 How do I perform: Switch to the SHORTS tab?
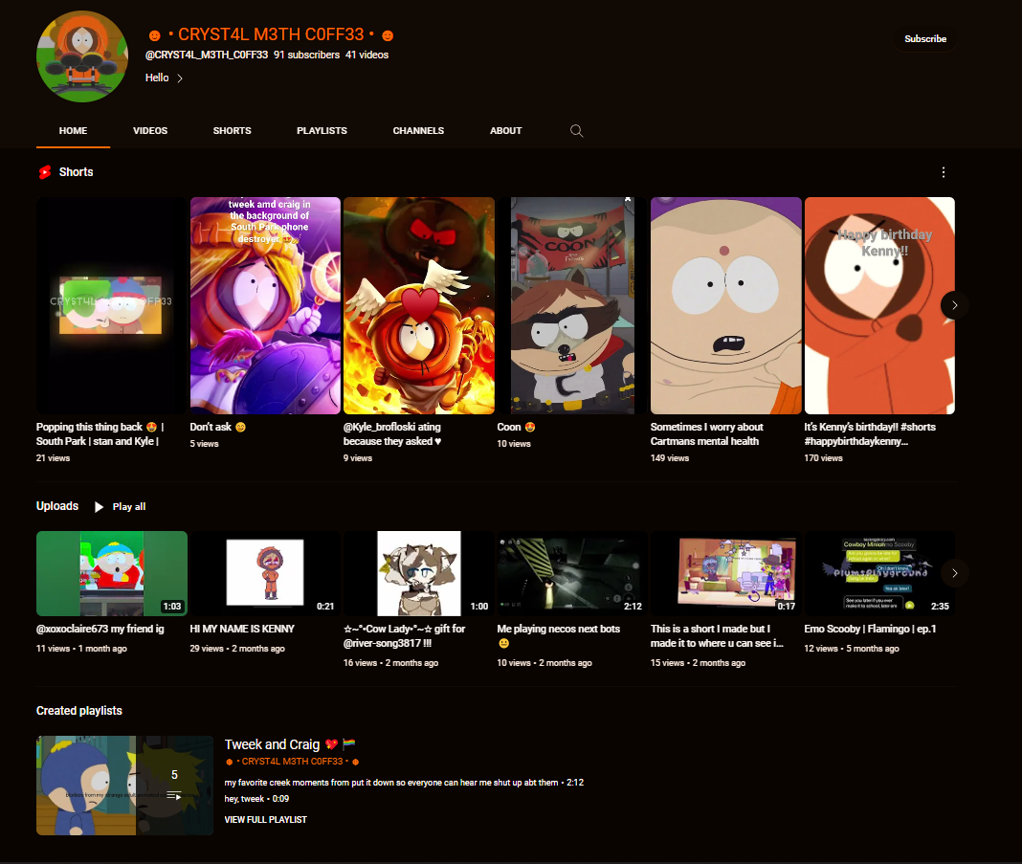(x=232, y=131)
